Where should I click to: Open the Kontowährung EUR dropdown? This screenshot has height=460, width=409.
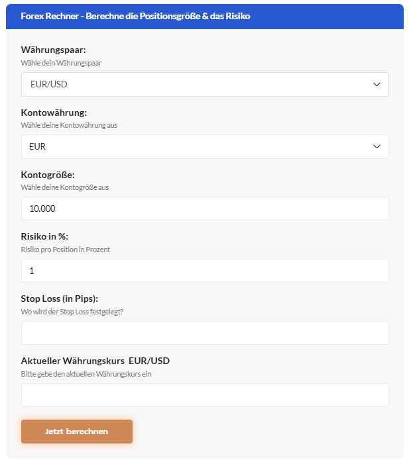[205, 146]
